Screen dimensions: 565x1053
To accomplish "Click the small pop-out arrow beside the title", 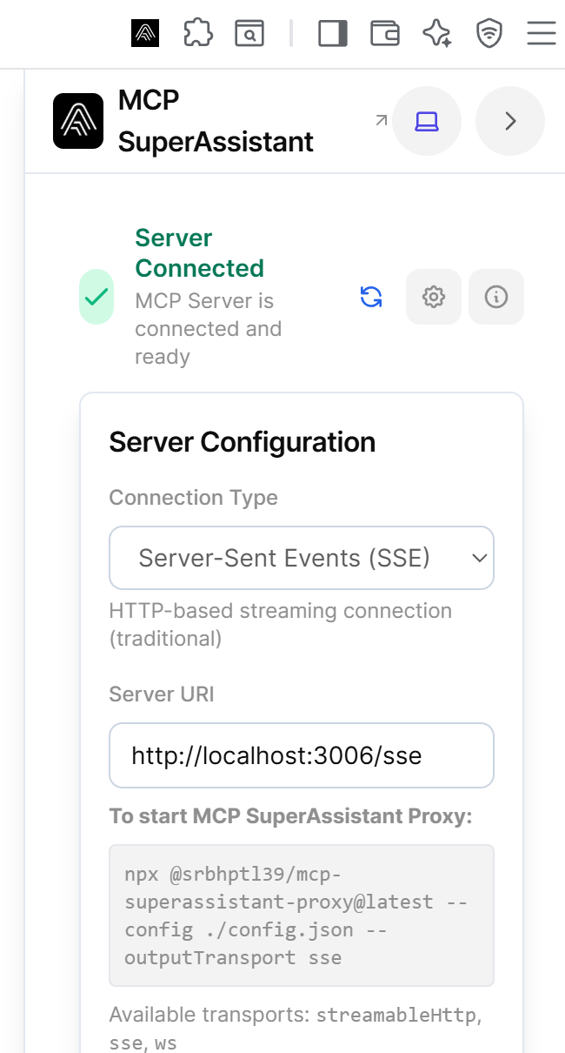I will coord(381,120).
